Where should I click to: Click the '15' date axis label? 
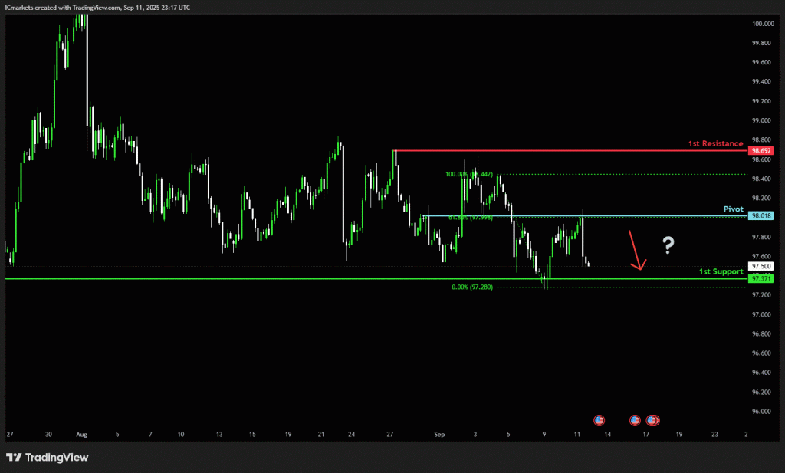[x=252, y=435]
